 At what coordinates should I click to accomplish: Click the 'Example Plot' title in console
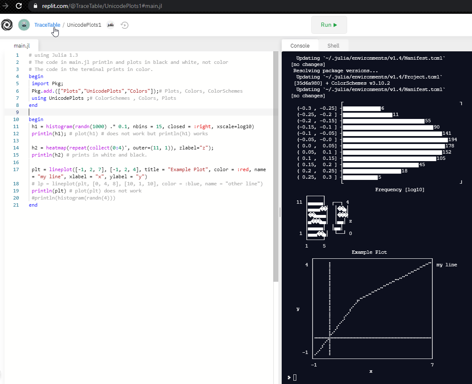tap(369, 252)
